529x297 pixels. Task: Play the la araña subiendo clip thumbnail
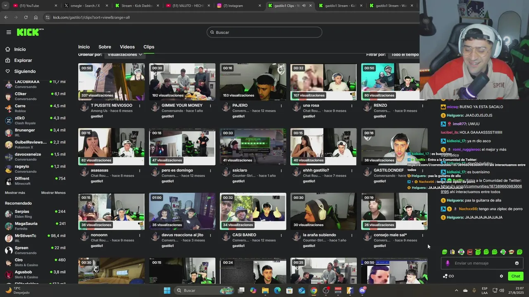324,211
